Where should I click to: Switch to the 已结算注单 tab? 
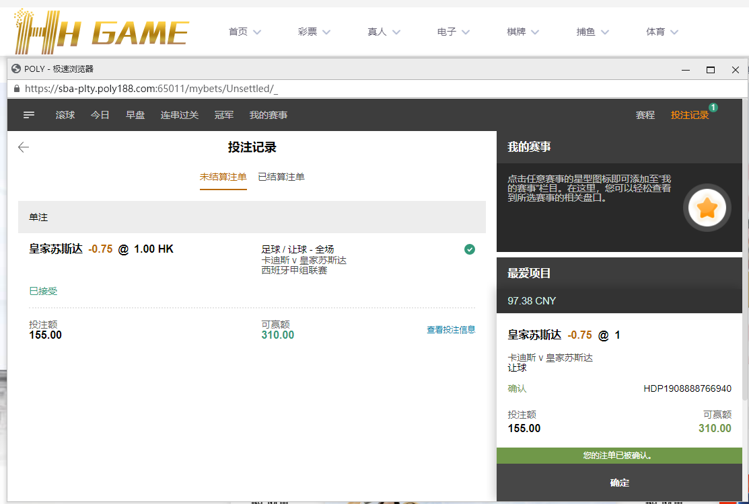281,177
